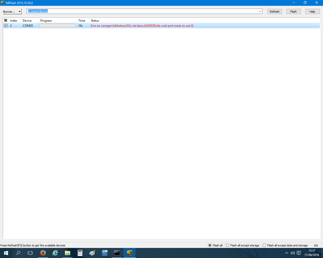The height and width of the screenshot is (258, 323).
Task: Restore down the MiFlash window
Action: pyautogui.click(x=305, y=3)
